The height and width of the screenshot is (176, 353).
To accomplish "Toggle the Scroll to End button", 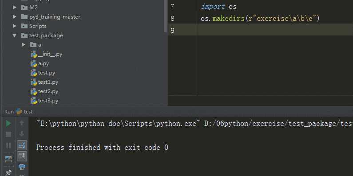I will pyautogui.click(x=22, y=156).
